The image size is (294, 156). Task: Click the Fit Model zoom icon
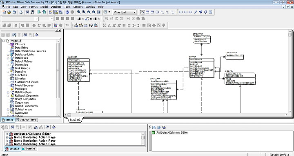[x=99, y=12]
